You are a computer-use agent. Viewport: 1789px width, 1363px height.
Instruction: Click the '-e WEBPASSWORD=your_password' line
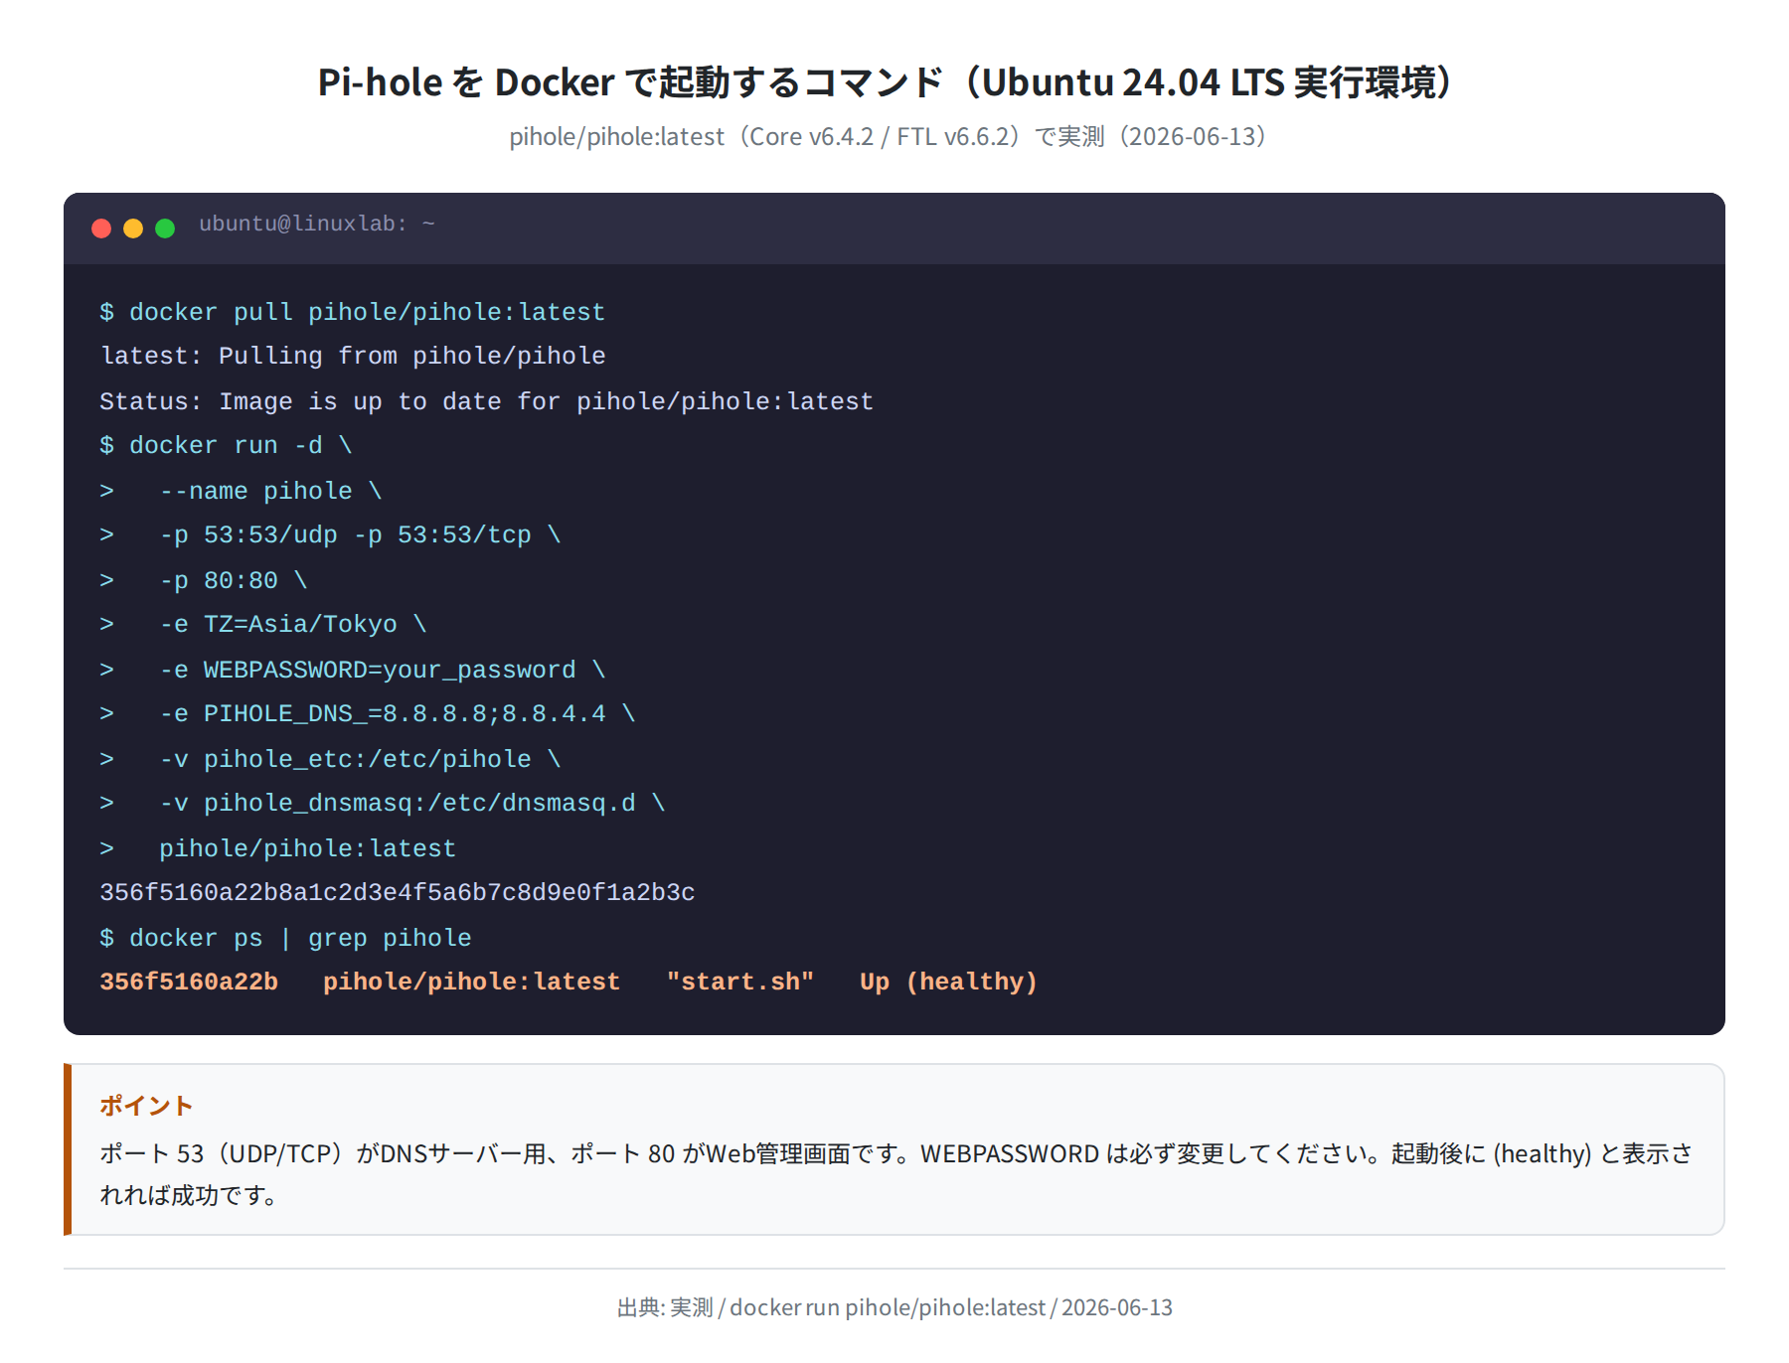tap(353, 670)
